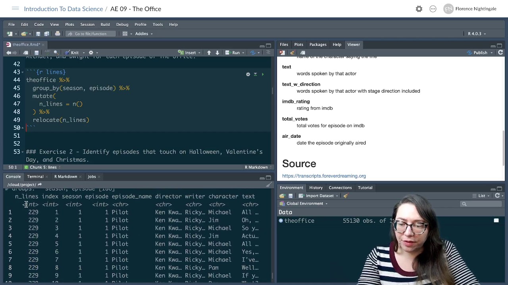View theoffice data as a table grid
The image size is (508, 285).
pyautogui.click(x=496, y=220)
